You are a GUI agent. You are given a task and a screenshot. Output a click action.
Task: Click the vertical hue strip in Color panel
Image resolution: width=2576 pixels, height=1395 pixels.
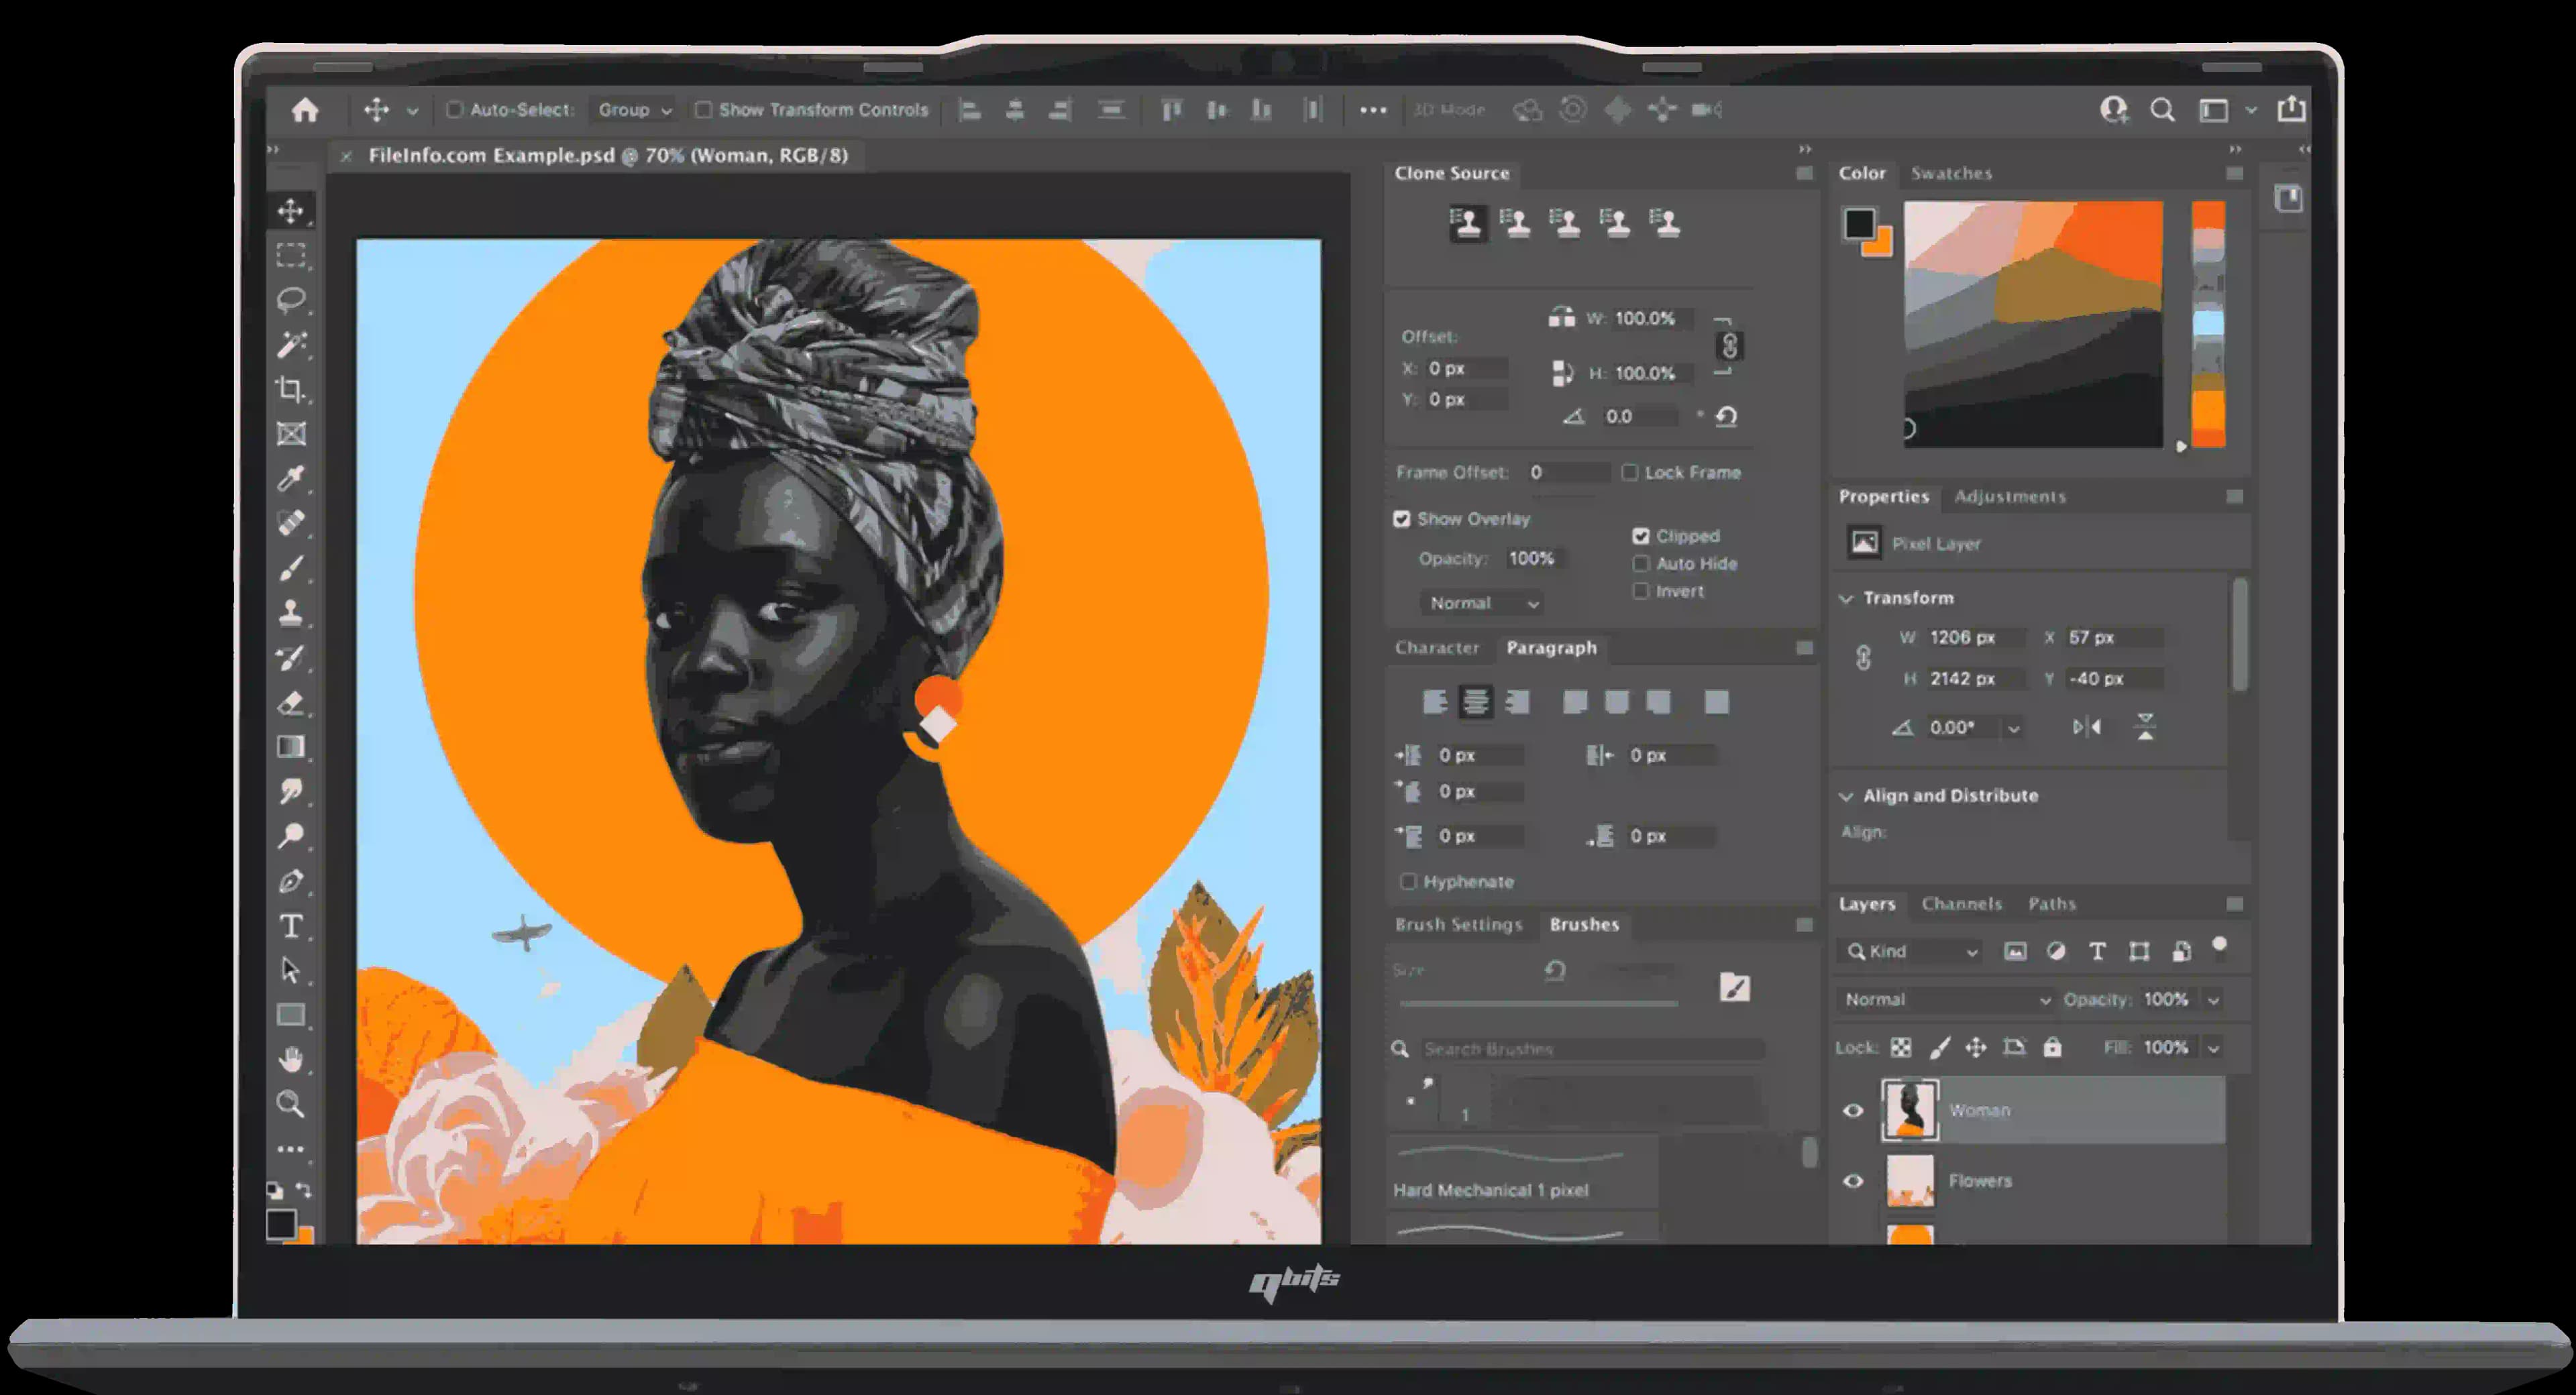[2208, 323]
